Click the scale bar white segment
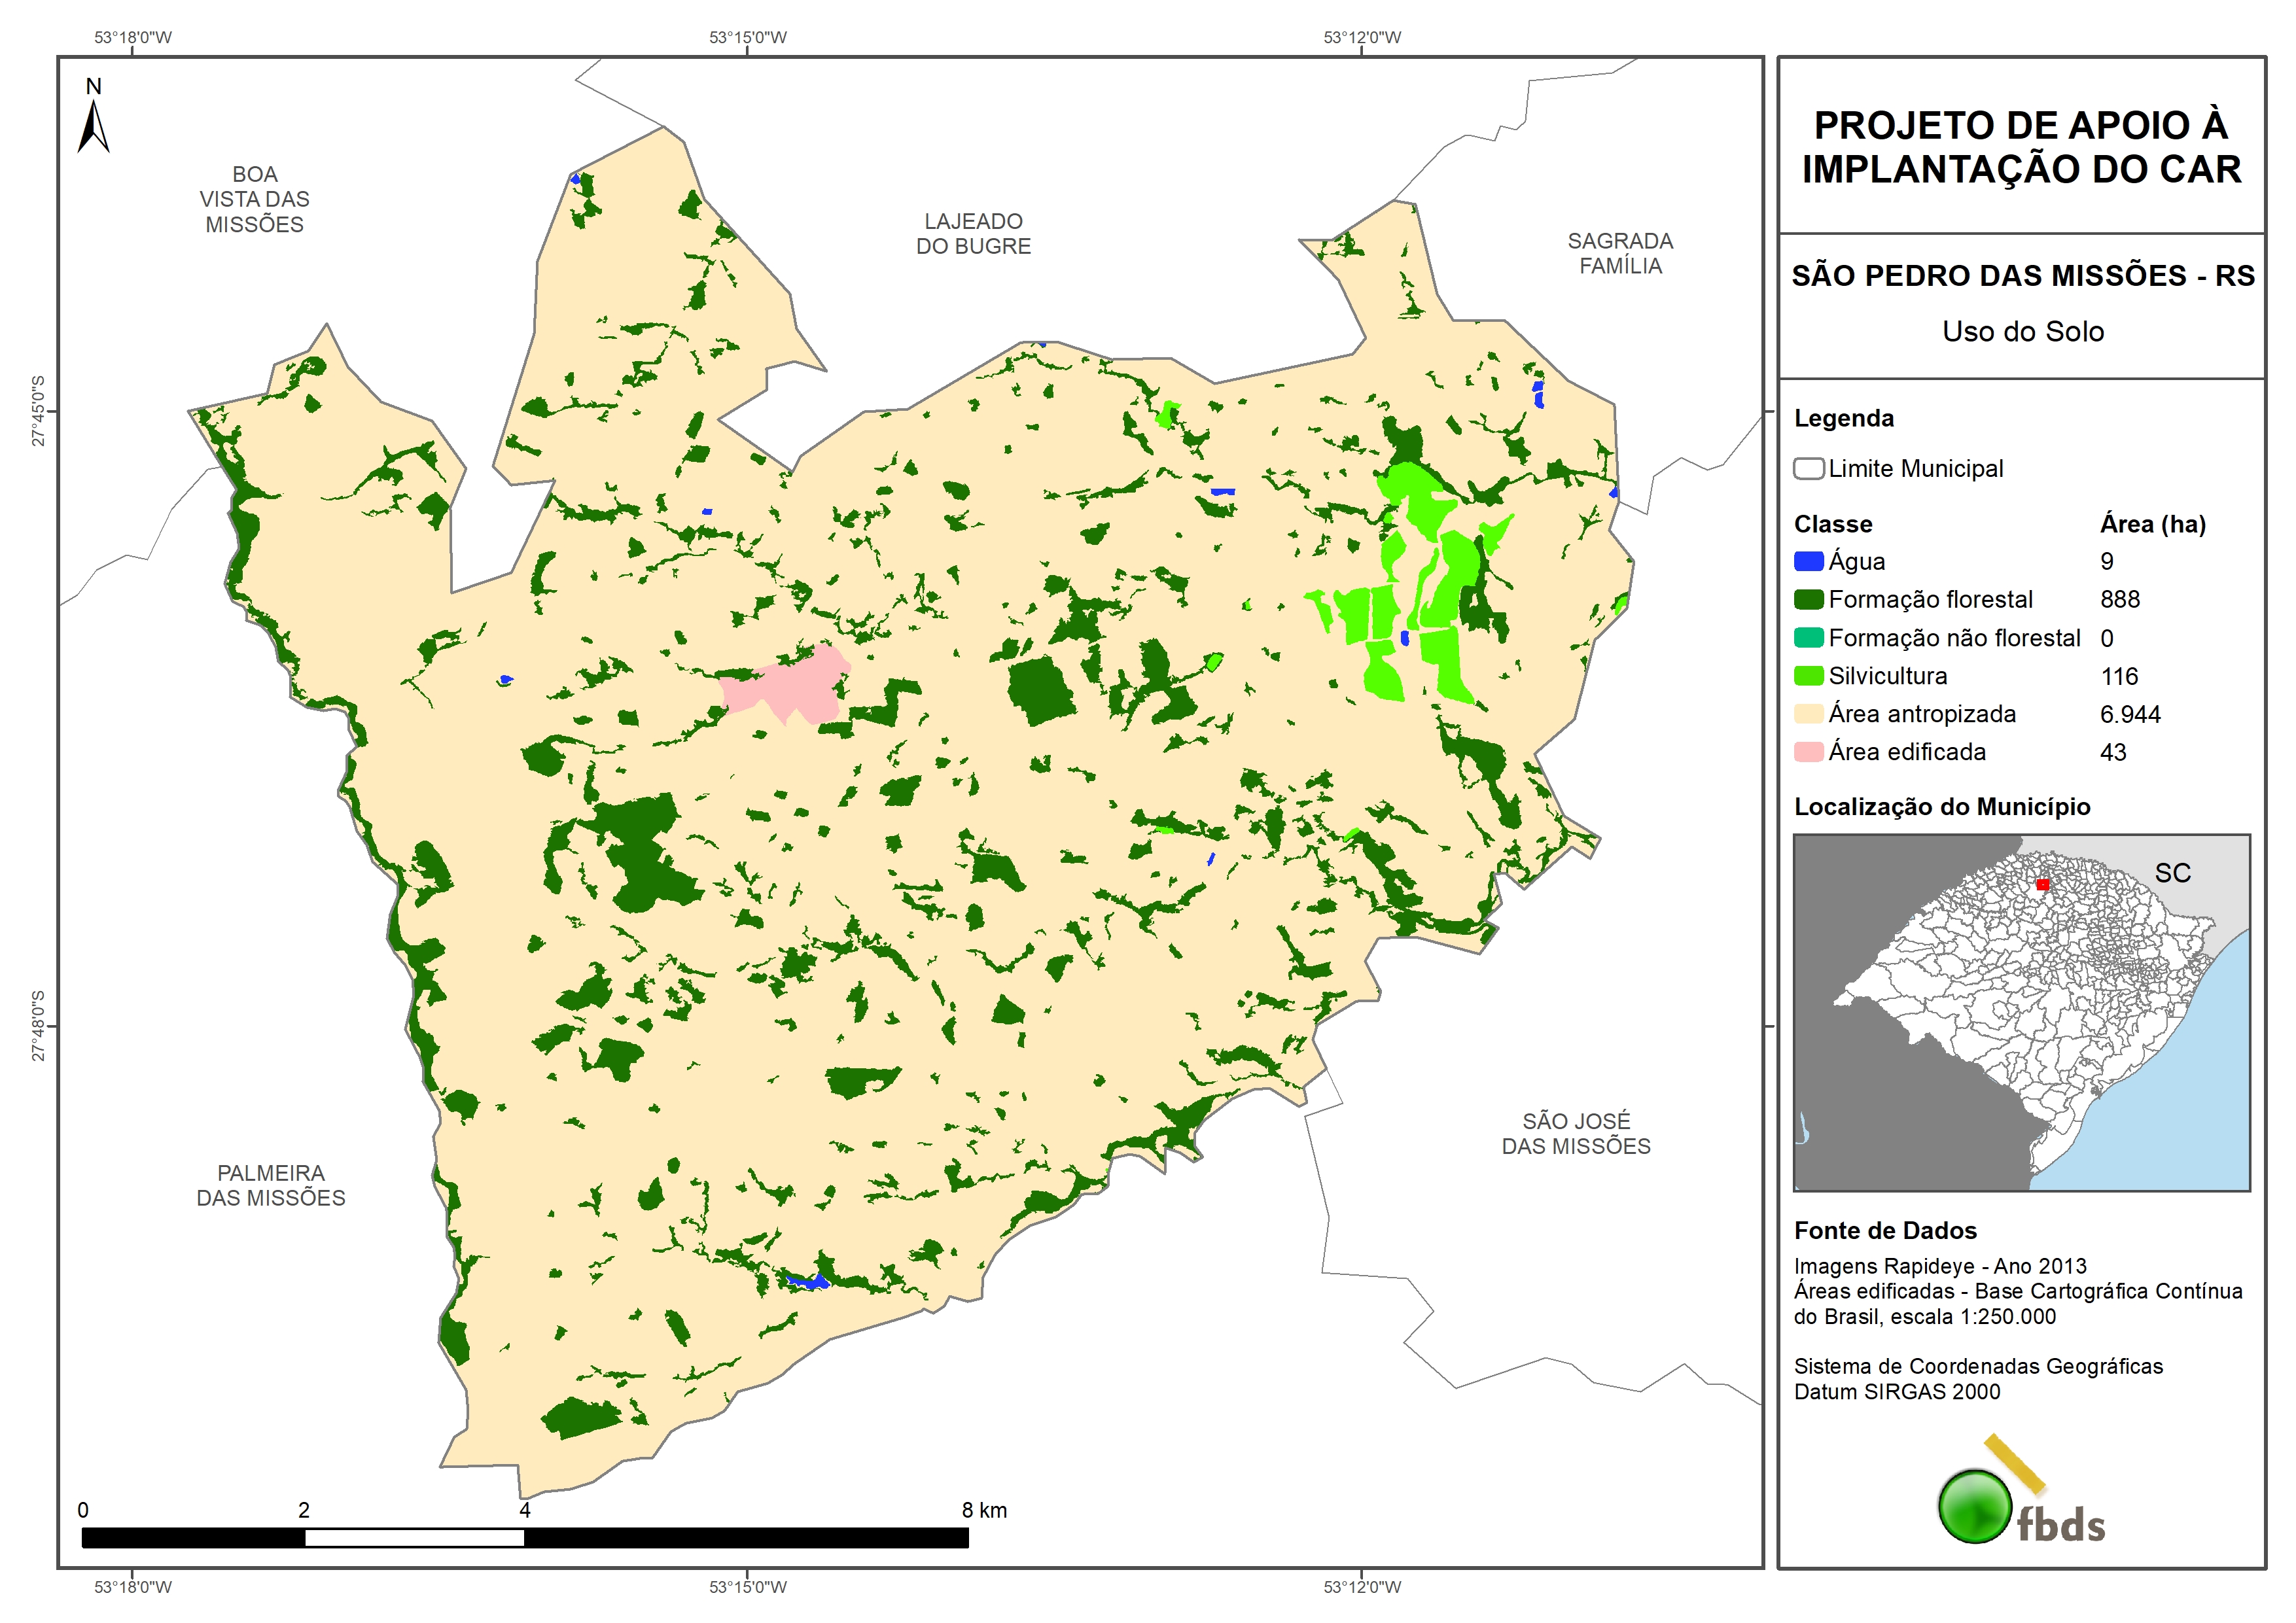Image resolution: width=2296 pixels, height=1623 pixels. pyautogui.click(x=414, y=1538)
